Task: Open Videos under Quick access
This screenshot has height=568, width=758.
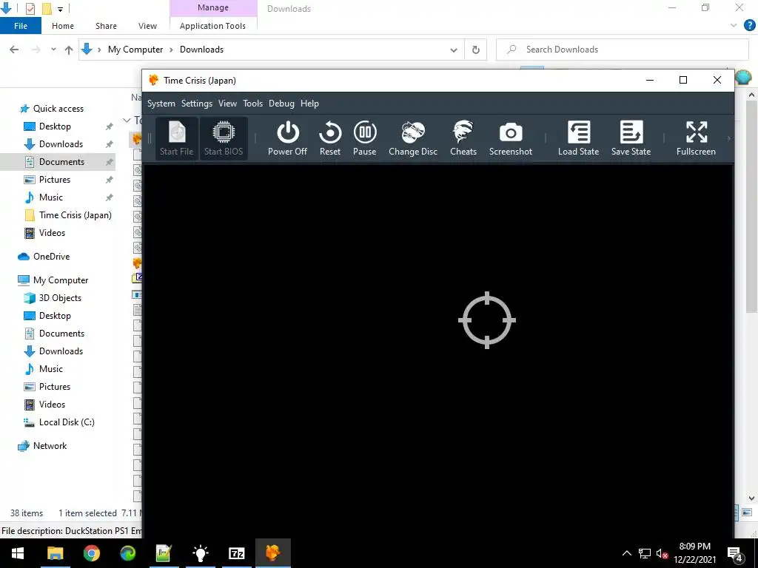Action: pos(52,233)
